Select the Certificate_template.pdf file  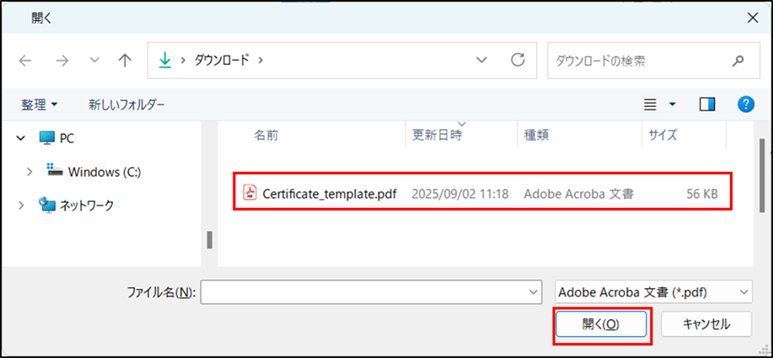483,194
